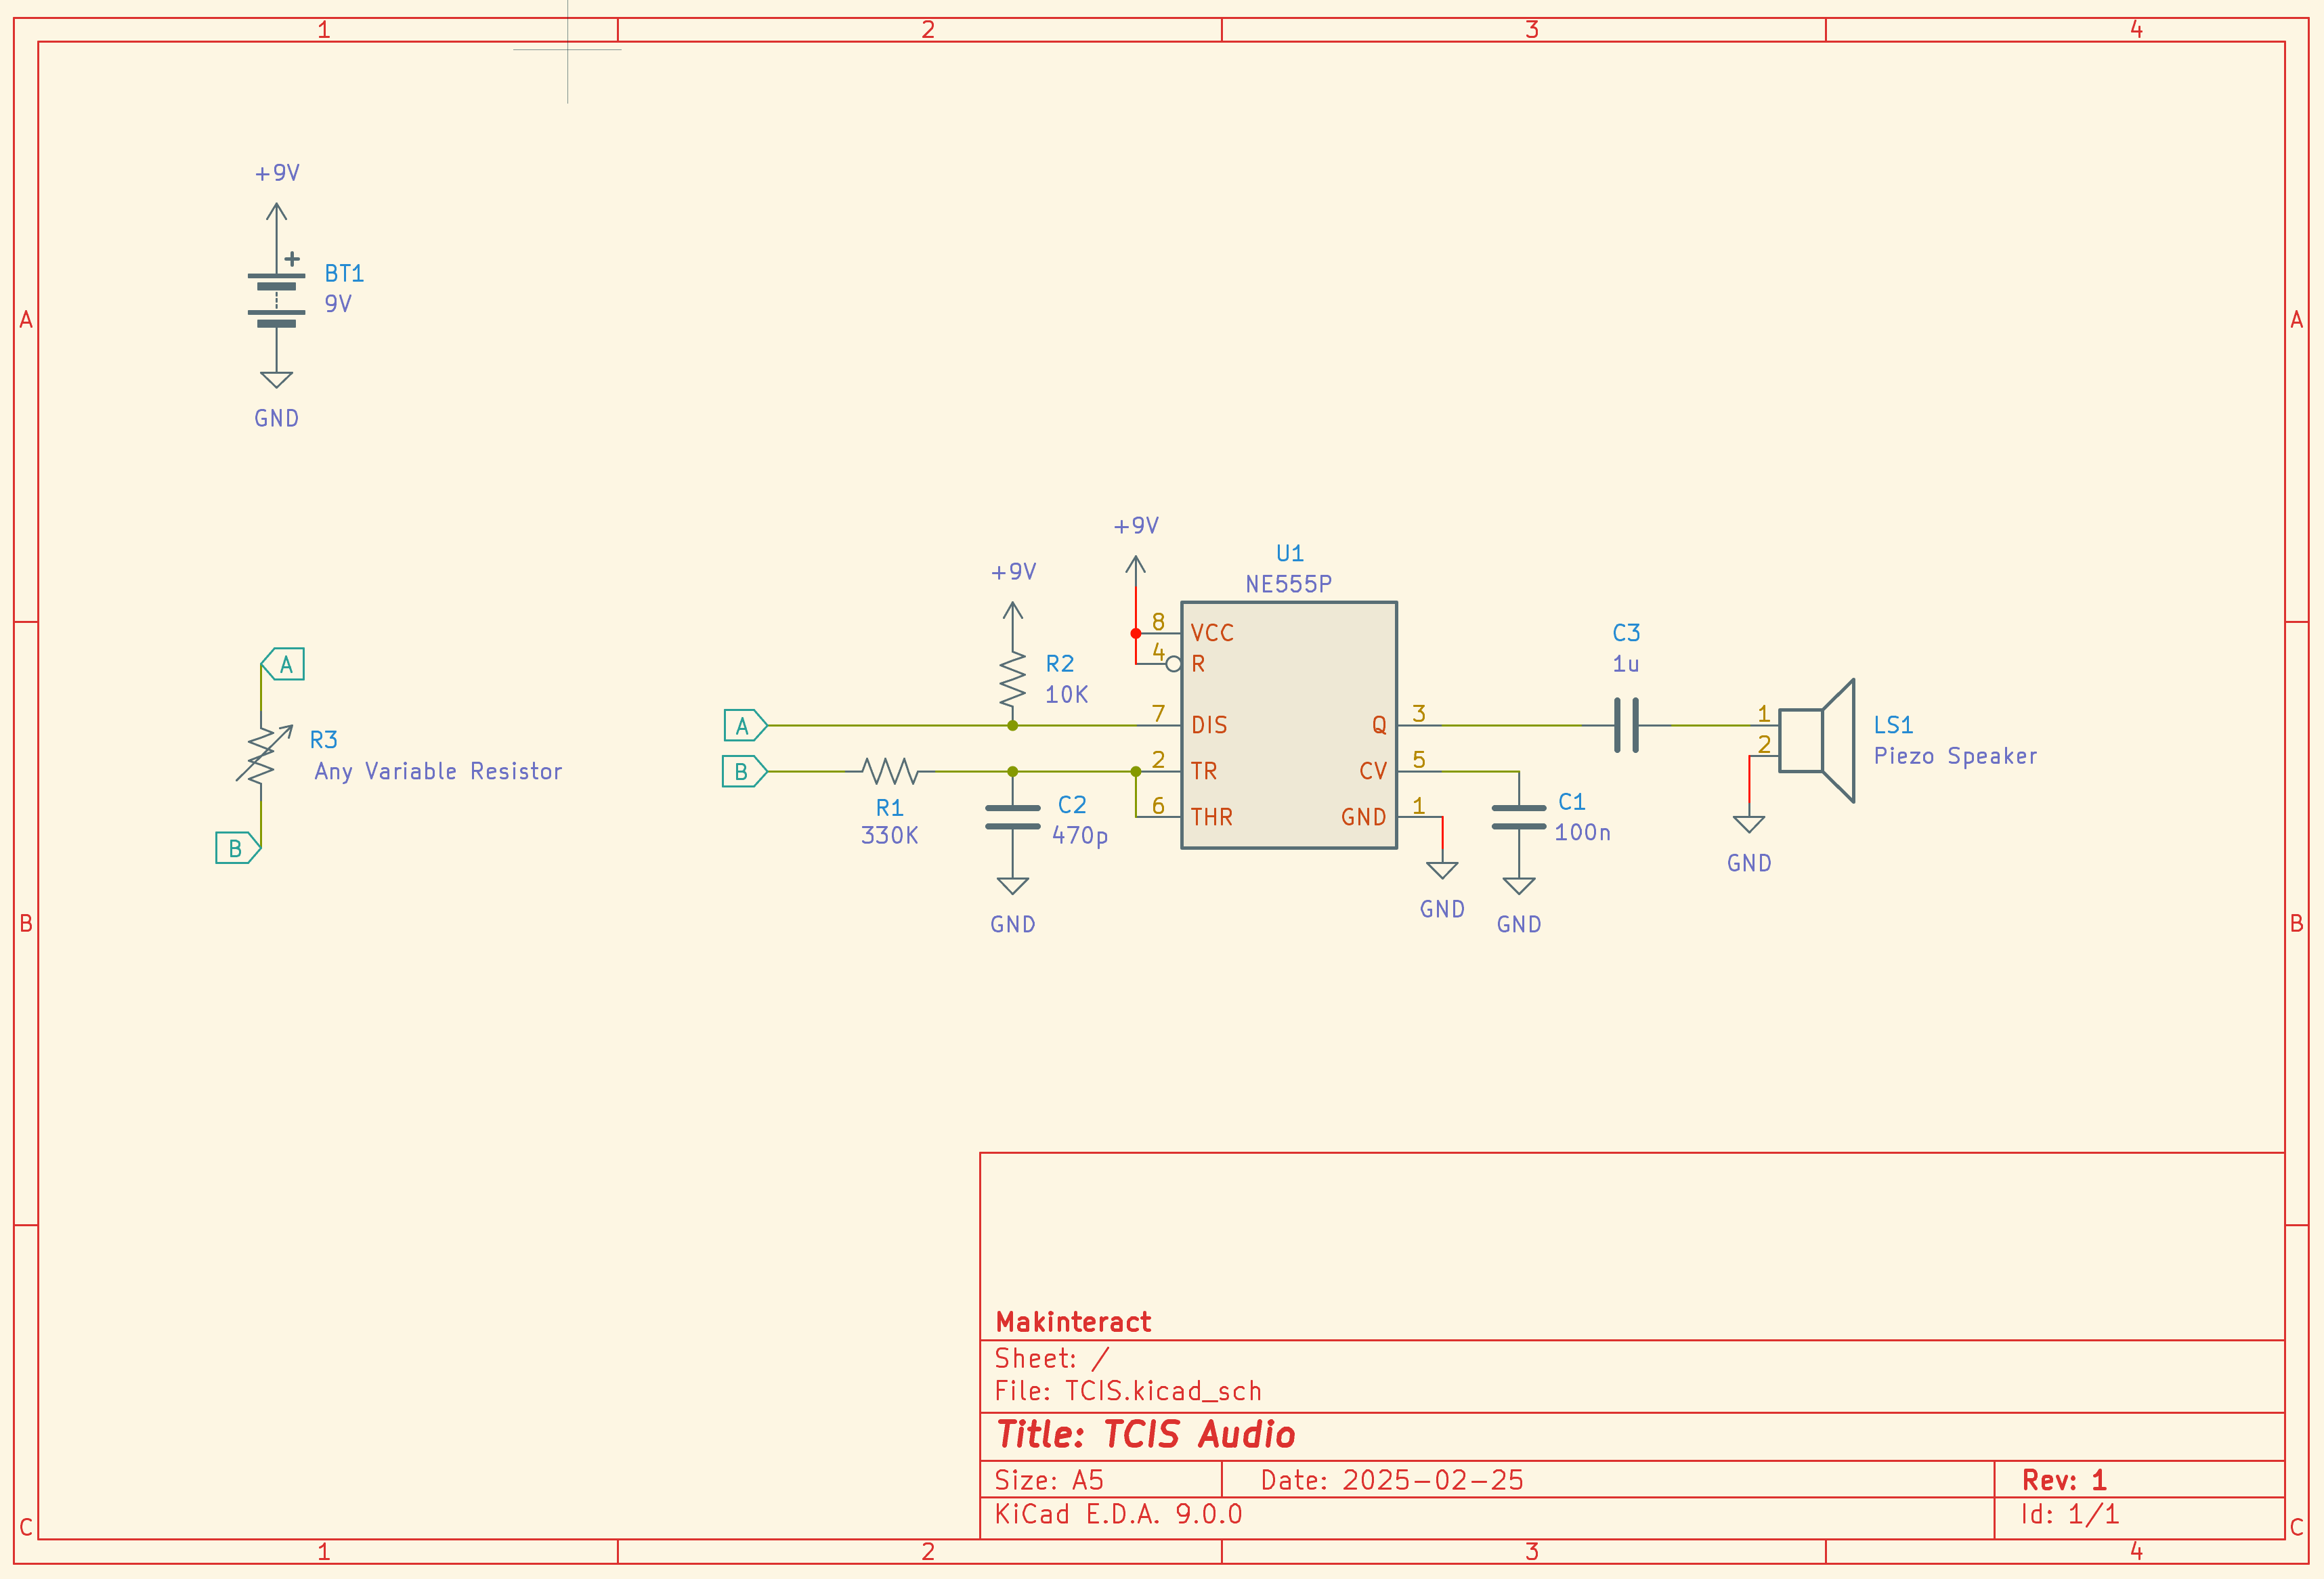Click junction dot above C2 on TR wire

(1013, 771)
